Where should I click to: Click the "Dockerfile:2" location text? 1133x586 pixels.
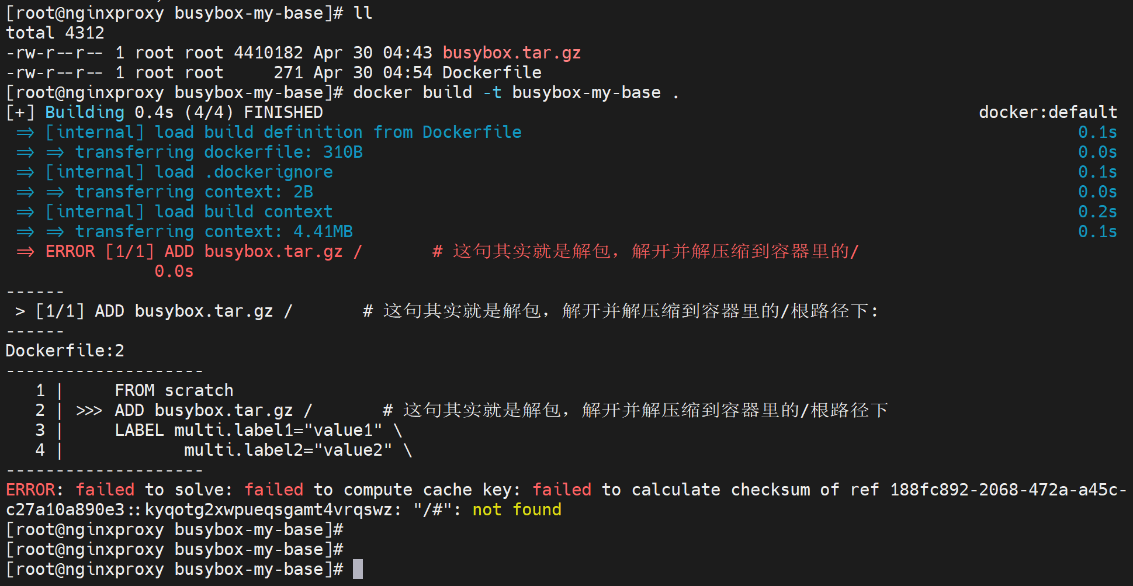coord(65,351)
